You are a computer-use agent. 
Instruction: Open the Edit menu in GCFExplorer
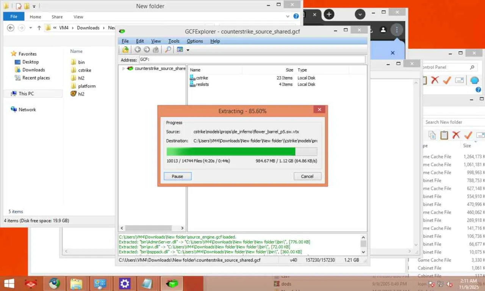tap(140, 41)
